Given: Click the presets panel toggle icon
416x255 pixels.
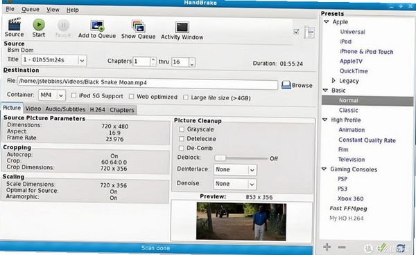Looking at the screenshot, I should (x=309, y=32).
